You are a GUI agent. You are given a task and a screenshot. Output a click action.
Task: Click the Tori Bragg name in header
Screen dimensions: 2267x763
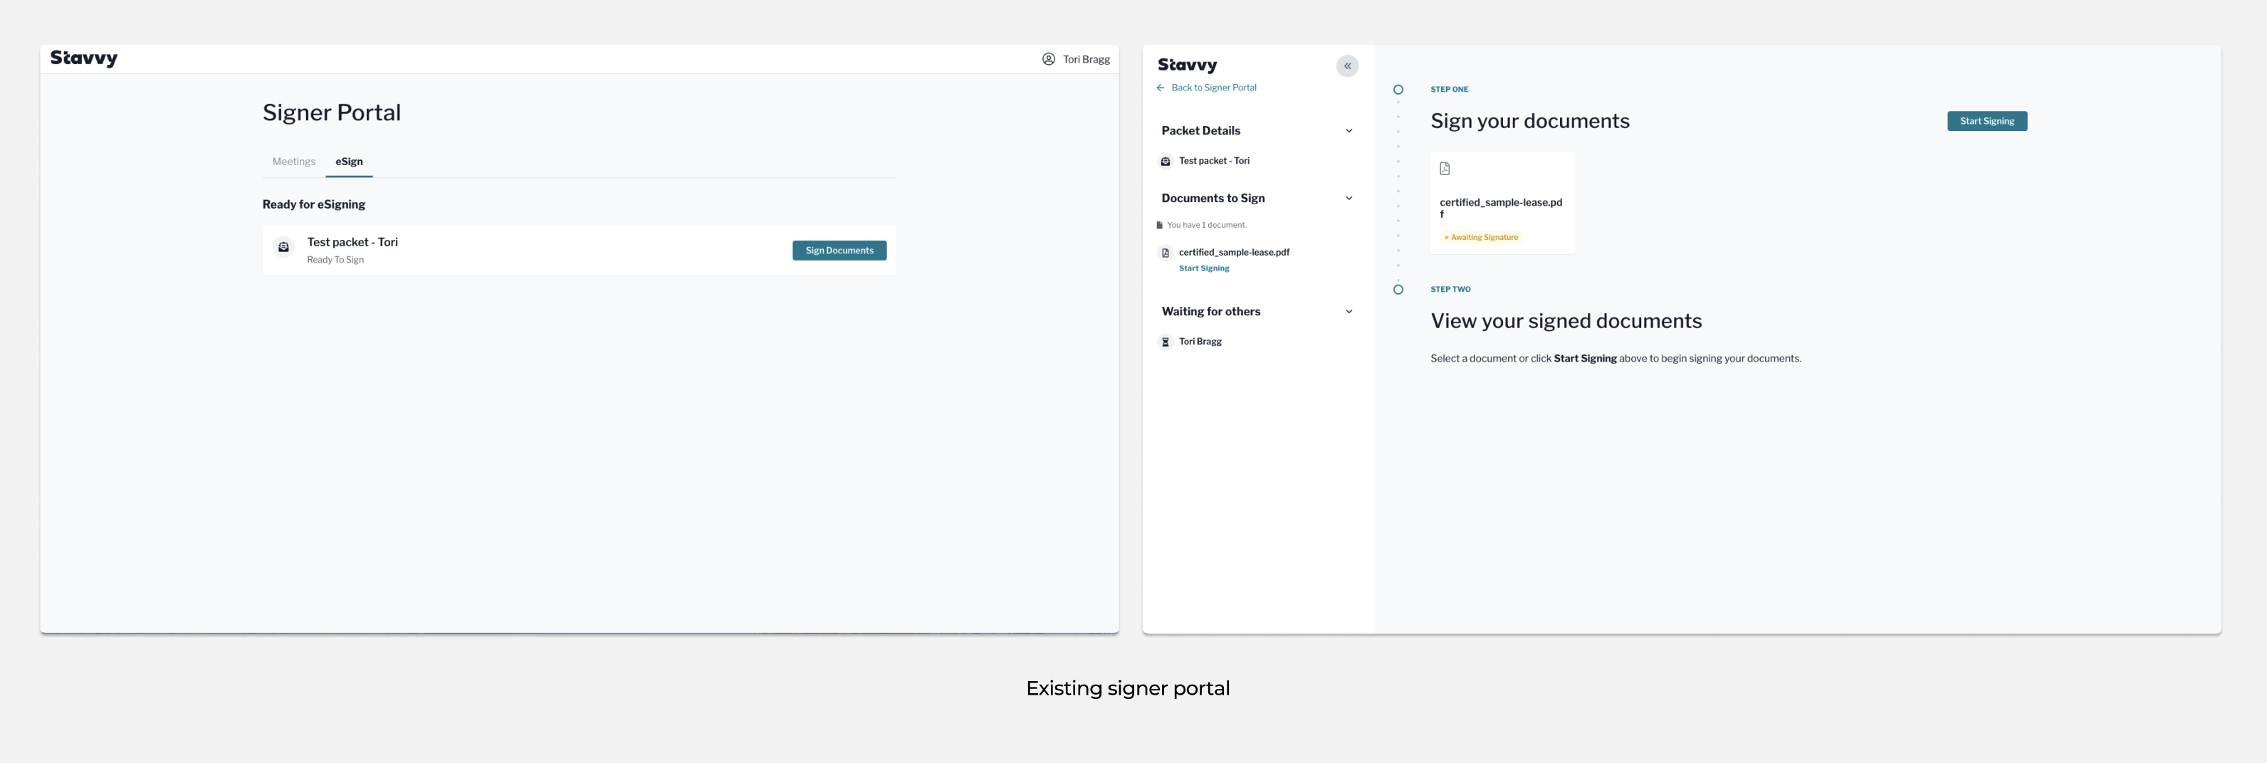(1086, 59)
